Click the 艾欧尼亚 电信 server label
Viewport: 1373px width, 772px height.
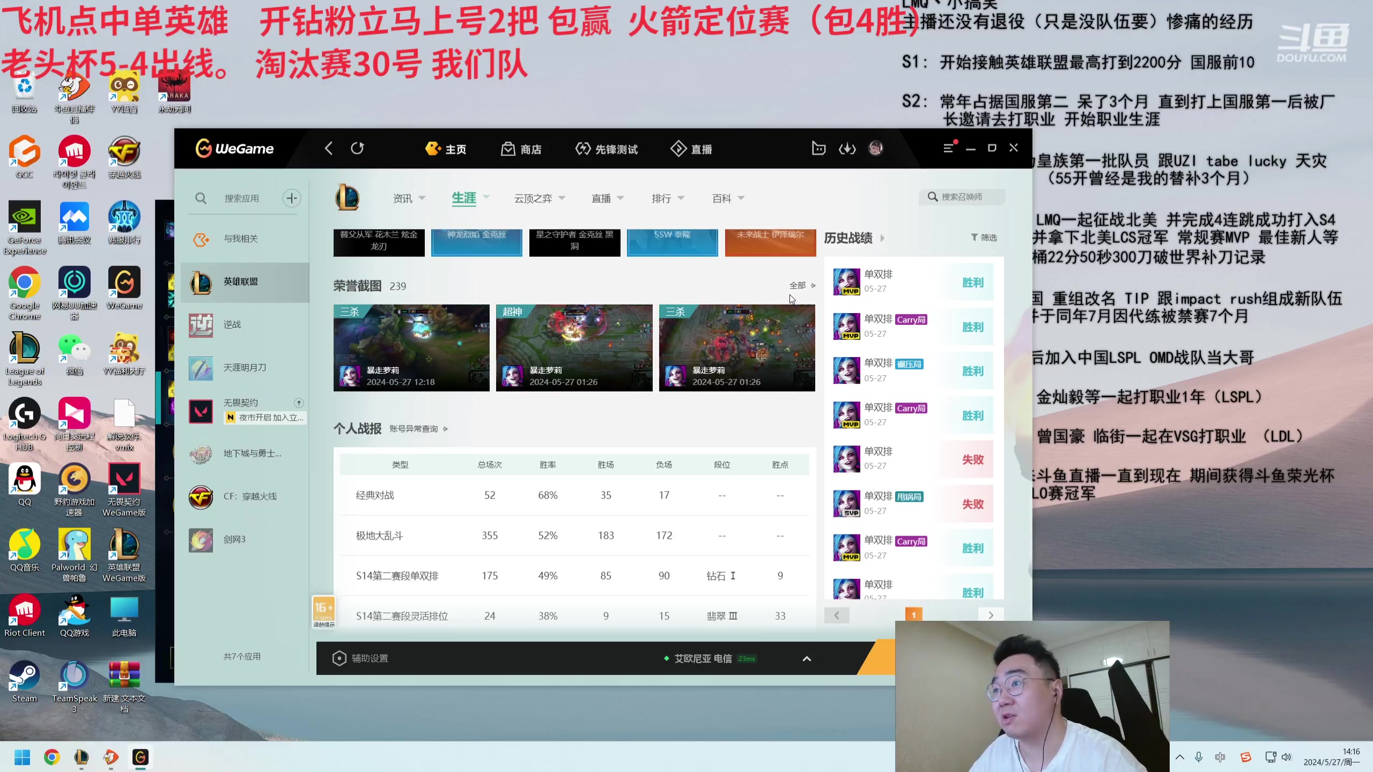point(703,659)
